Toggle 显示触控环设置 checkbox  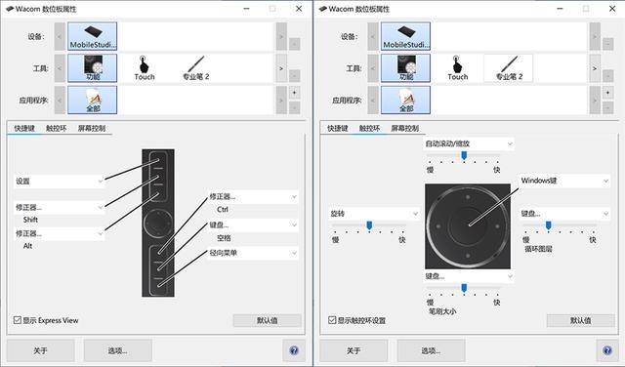click(332, 320)
